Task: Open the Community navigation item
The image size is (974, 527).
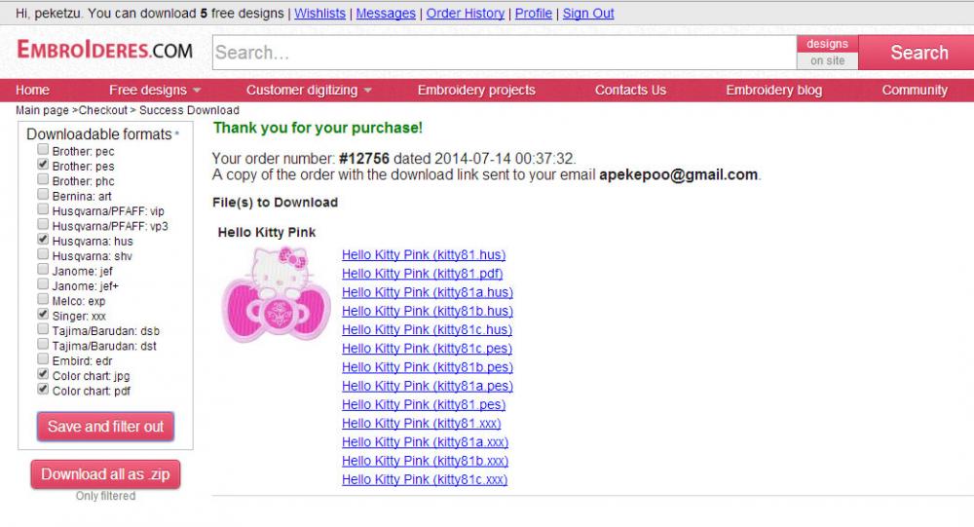Action: pyautogui.click(x=914, y=90)
